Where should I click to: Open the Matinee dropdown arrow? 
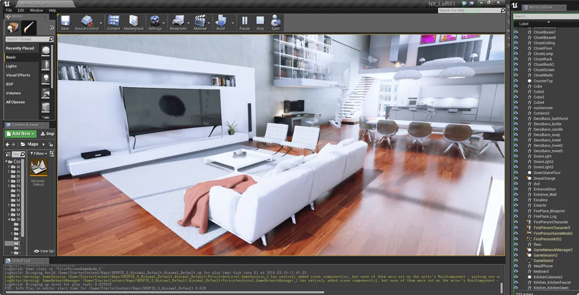tap(209, 23)
